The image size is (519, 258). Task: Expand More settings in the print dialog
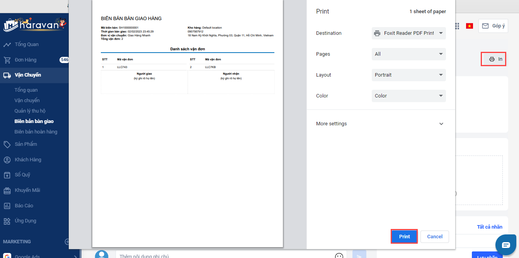click(381, 124)
